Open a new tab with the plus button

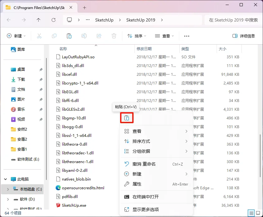[x=85, y=7]
